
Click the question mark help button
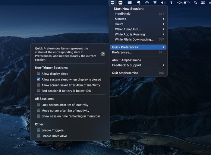pos(103,54)
